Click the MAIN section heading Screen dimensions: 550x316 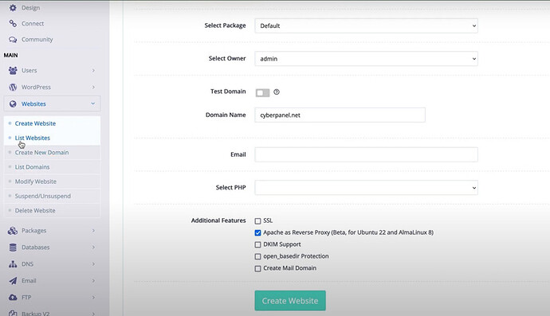coord(10,55)
